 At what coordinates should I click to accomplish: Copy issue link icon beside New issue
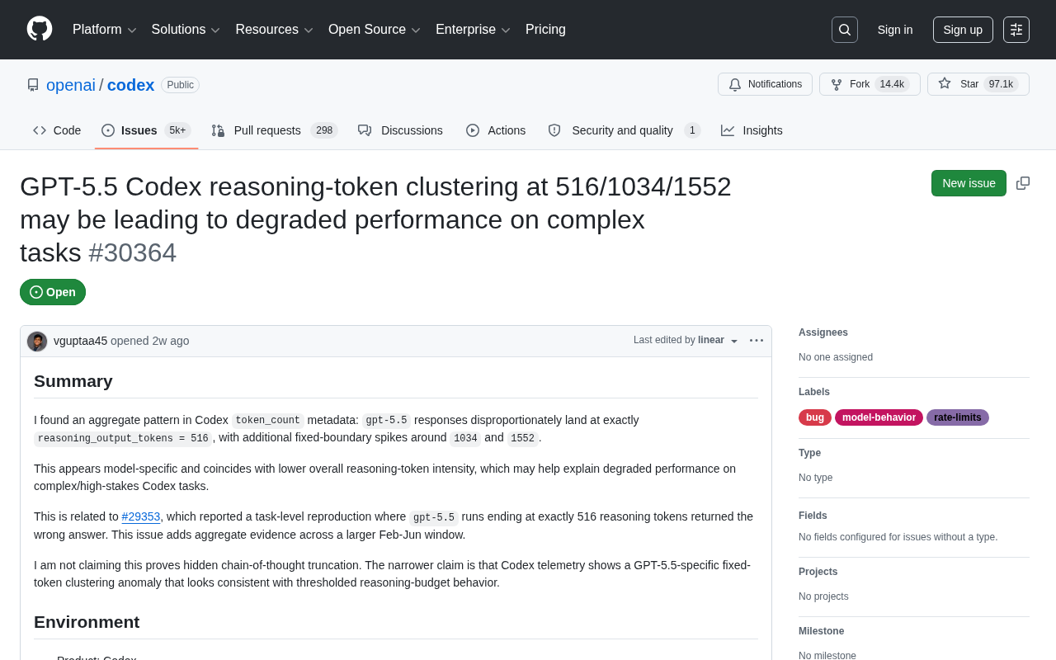click(x=1023, y=183)
